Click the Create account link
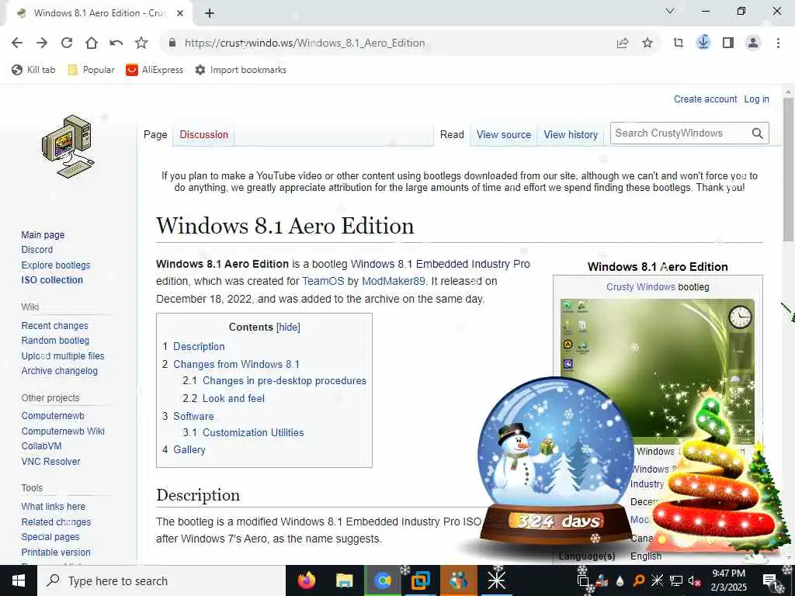Viewport: 795px width, 596px height. (x=705, y=99)
